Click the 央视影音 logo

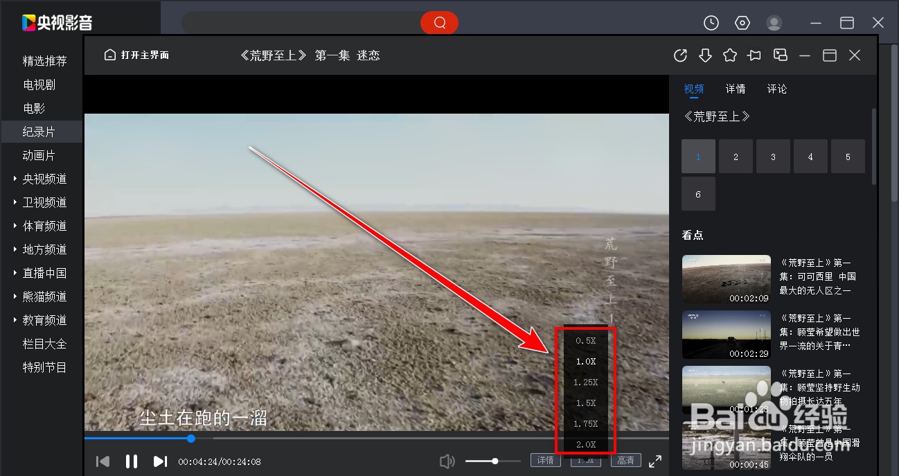click(56, 23)
